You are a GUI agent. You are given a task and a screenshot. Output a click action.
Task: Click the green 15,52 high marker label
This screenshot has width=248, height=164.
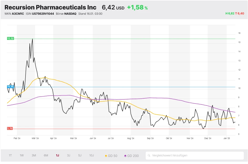[x=10, y=38]
